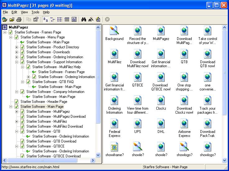The height and width of the screenshot is (171, 229).
Task: Select the 'Record the structure of y...' link icon
Action: [x=138, y=30]
